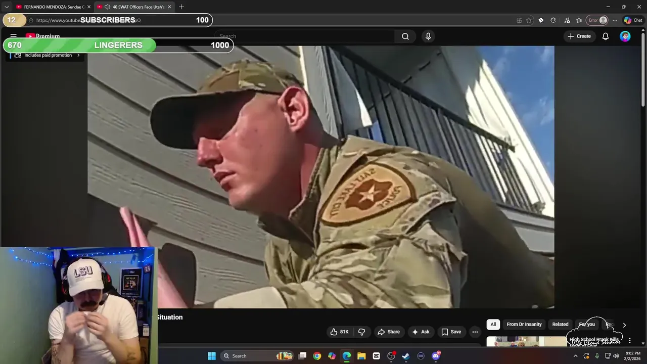Screen dimensions: 647x364
Task: Open Steam from the taskbar
Action: tap(406, 356)
